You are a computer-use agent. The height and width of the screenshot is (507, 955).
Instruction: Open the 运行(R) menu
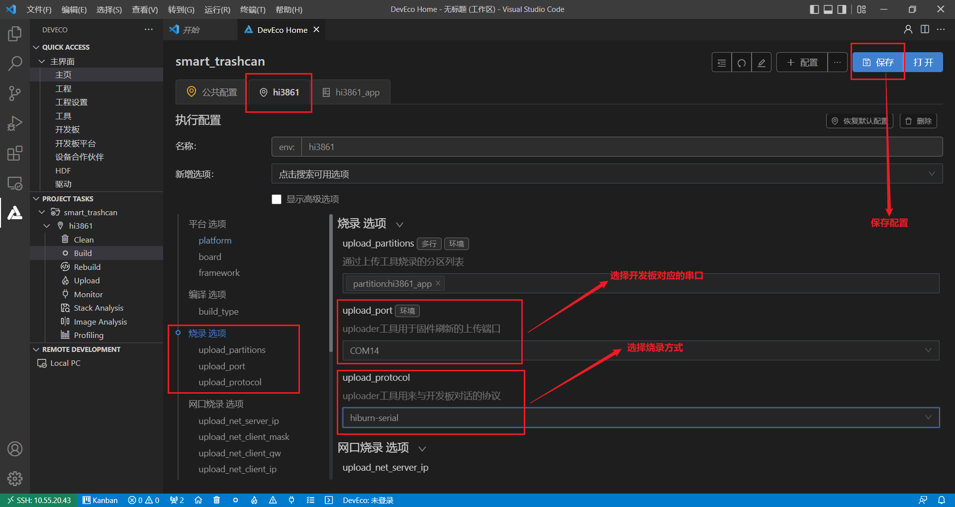[217, 9]
